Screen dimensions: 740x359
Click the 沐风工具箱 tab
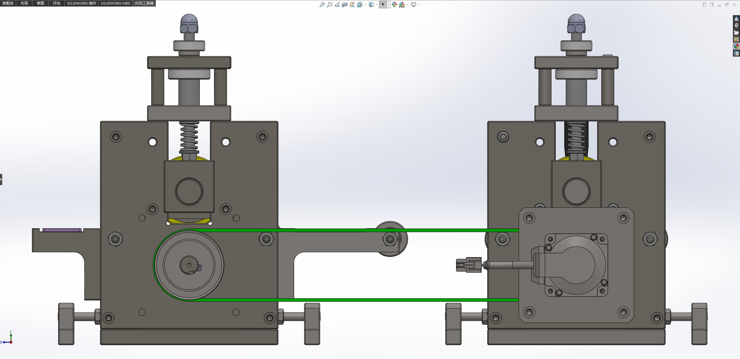pyautogui.click(x=144, y=3)
